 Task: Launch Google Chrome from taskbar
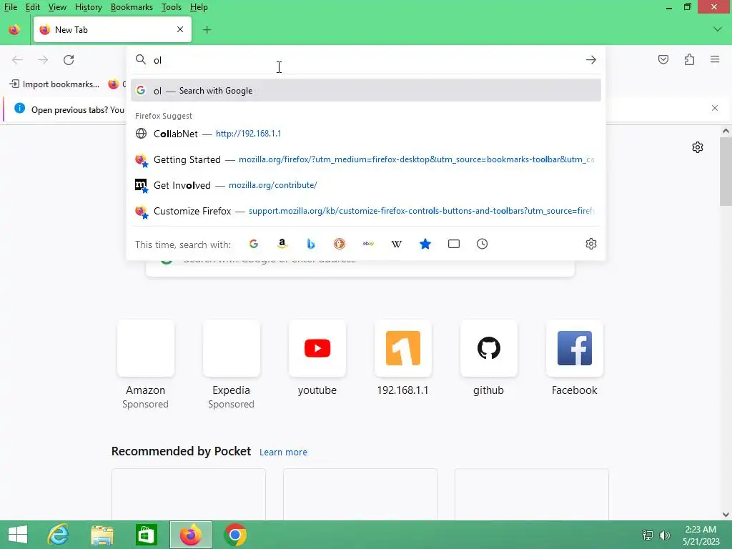(x=234, y=535)
